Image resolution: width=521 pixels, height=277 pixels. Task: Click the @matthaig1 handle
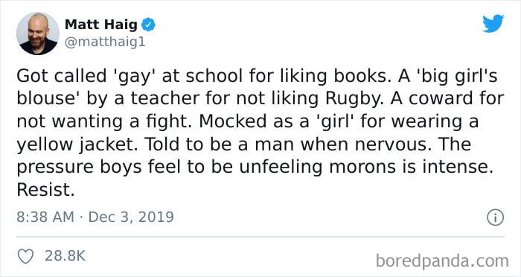105,42
